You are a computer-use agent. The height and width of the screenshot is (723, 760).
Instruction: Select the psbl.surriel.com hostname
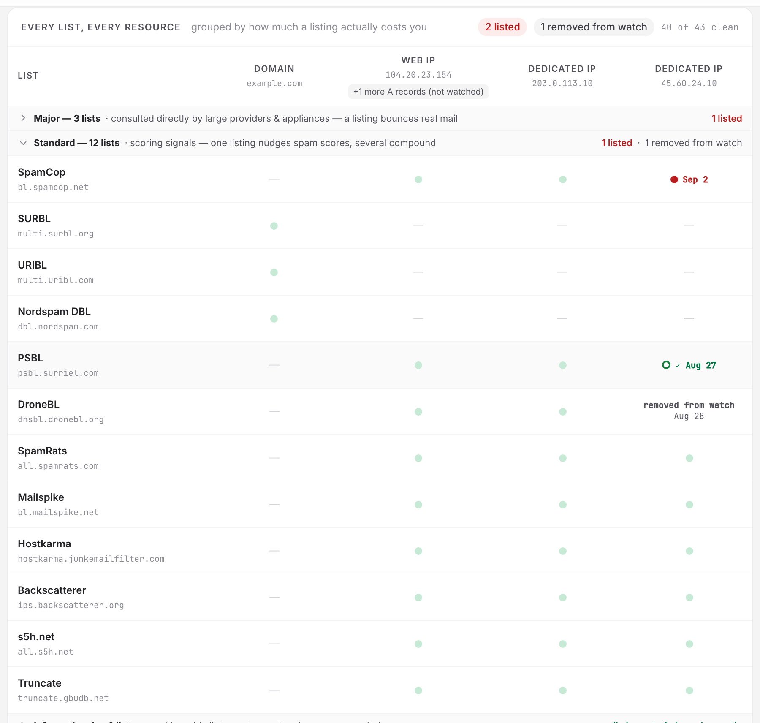point(58,373)
